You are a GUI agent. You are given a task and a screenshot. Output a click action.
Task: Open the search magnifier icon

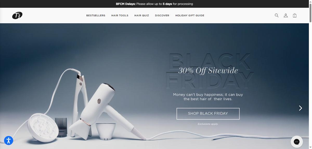coord(277,16)
